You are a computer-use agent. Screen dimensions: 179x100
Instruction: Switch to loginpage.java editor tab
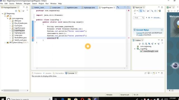click(88, 7)
